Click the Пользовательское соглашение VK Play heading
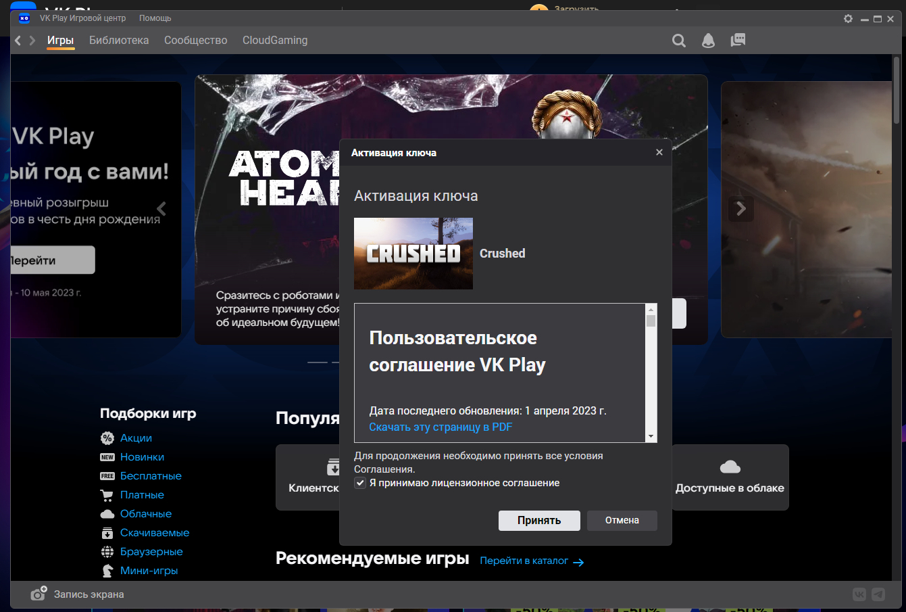This screenshot has height=612, width=906. click(x=457, y=352)
